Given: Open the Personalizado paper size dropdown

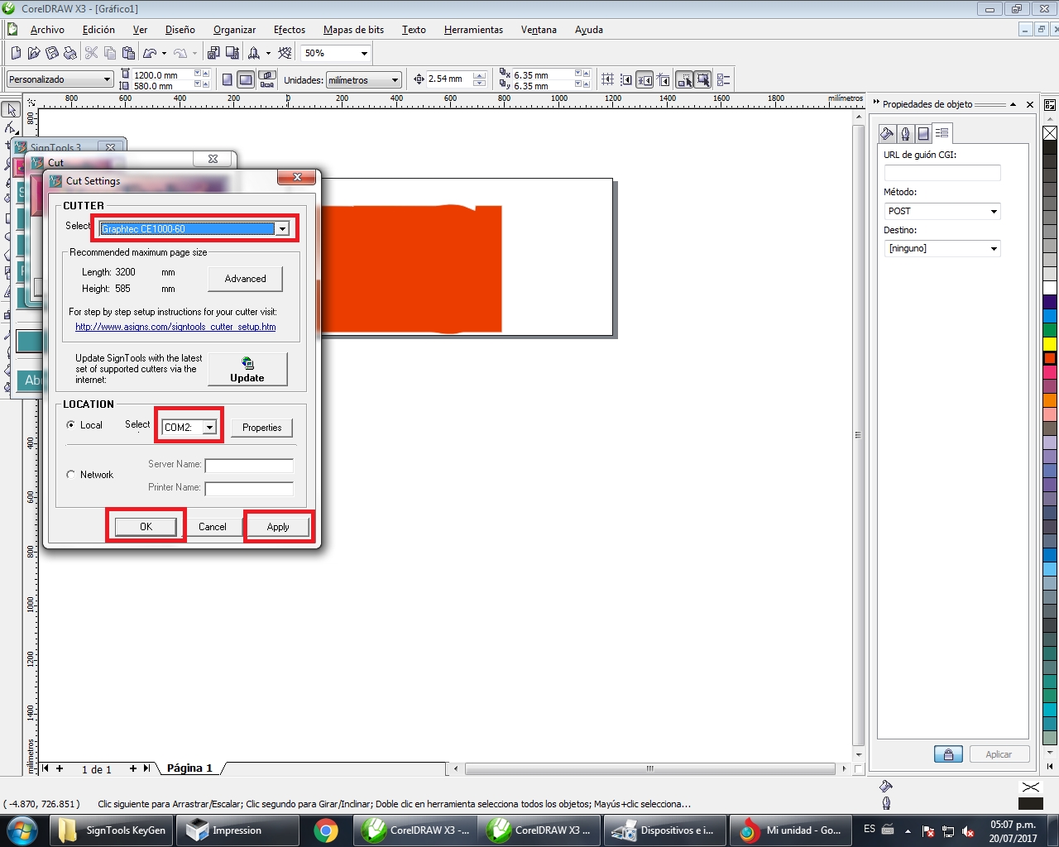Looking at the screenshot, I should coord(108,79).
